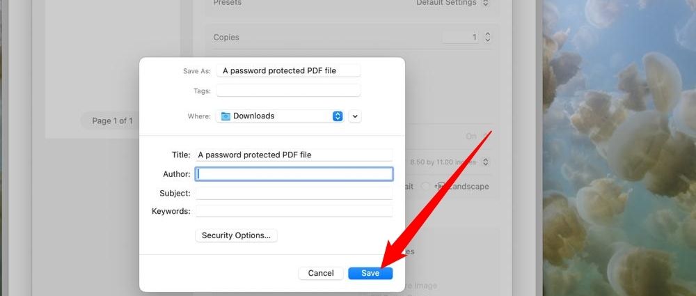696x296 pixels.
Task: Open the Where Downloads location dropdown
Action: pos(280,116)
